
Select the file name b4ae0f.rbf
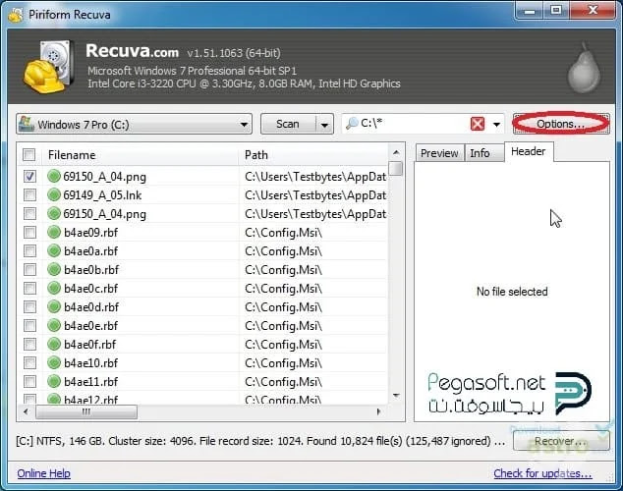click(x=90, y=345)
